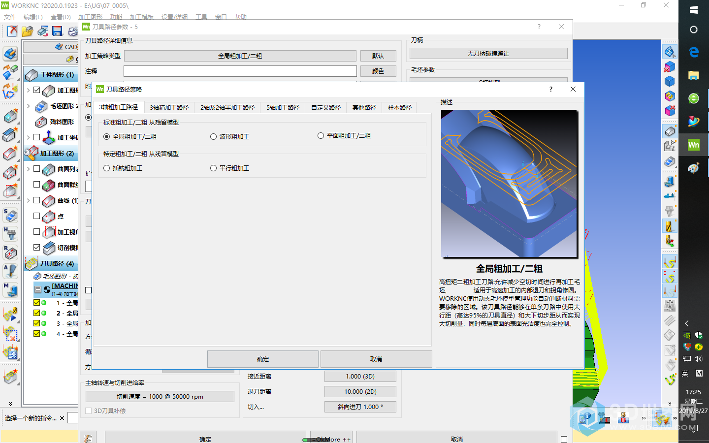Expand the 曲线 (1) tree node
The image size is (709, 443).
click(x=29, y=200)
